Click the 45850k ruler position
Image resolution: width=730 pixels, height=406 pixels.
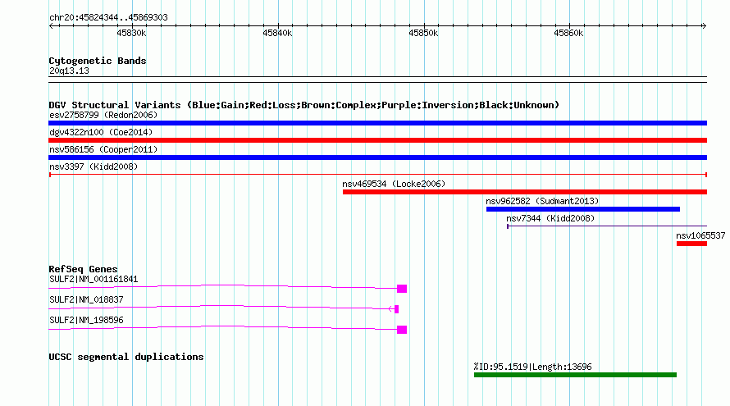(x=423, y=33)
